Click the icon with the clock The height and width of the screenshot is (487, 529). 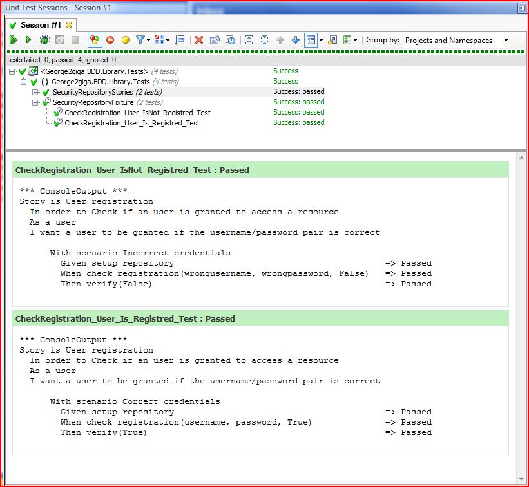pos(230,40)
